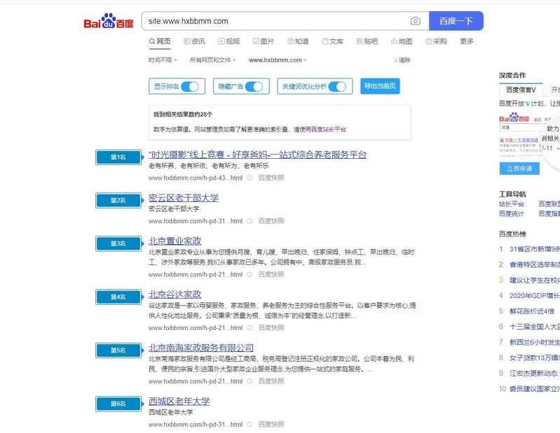
Task: Open the 采购 tab
Action: [x=437, y=41]
